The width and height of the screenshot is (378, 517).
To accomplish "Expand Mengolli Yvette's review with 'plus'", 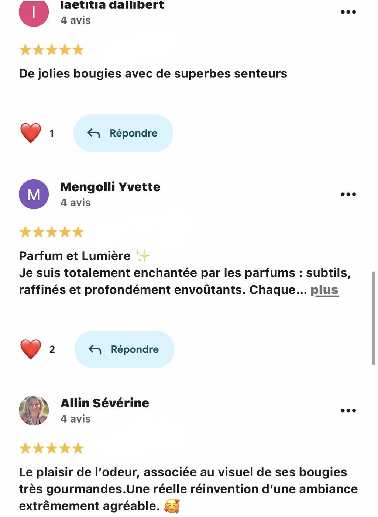I will pyautogui.click(x=324, y=290).
